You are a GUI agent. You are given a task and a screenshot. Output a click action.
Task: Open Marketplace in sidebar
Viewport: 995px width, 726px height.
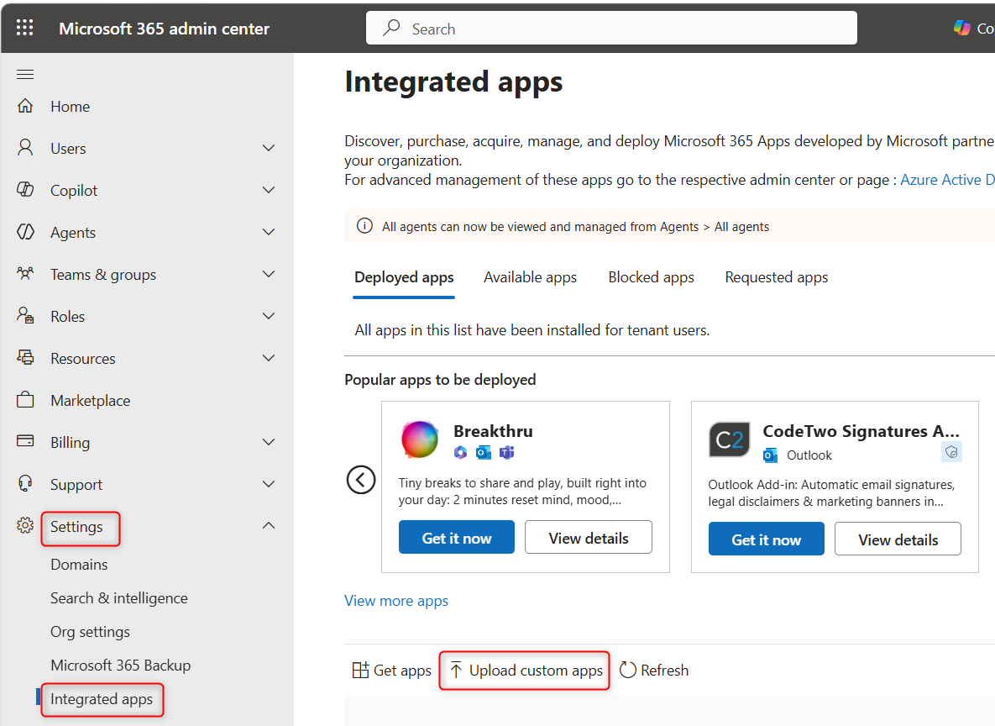[x=90, y=400]
